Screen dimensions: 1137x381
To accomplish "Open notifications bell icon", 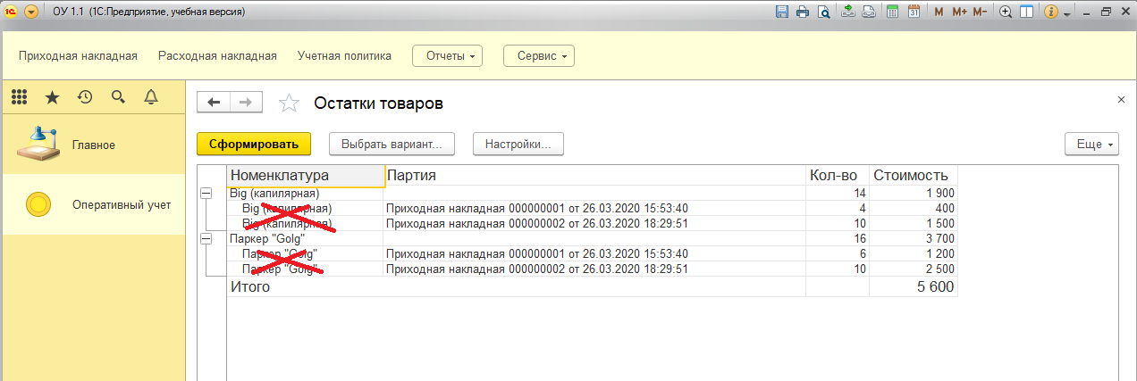I will point(151,97).
